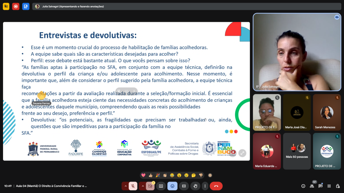Open the meeting details info button

(303, 186)
